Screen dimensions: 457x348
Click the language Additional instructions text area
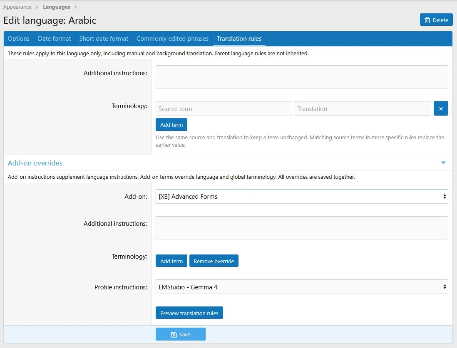tap(302, 77)
